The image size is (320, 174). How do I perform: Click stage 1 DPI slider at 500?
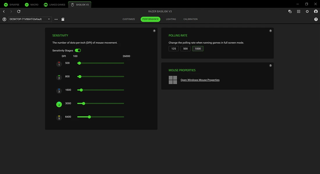tap(79, 63)
